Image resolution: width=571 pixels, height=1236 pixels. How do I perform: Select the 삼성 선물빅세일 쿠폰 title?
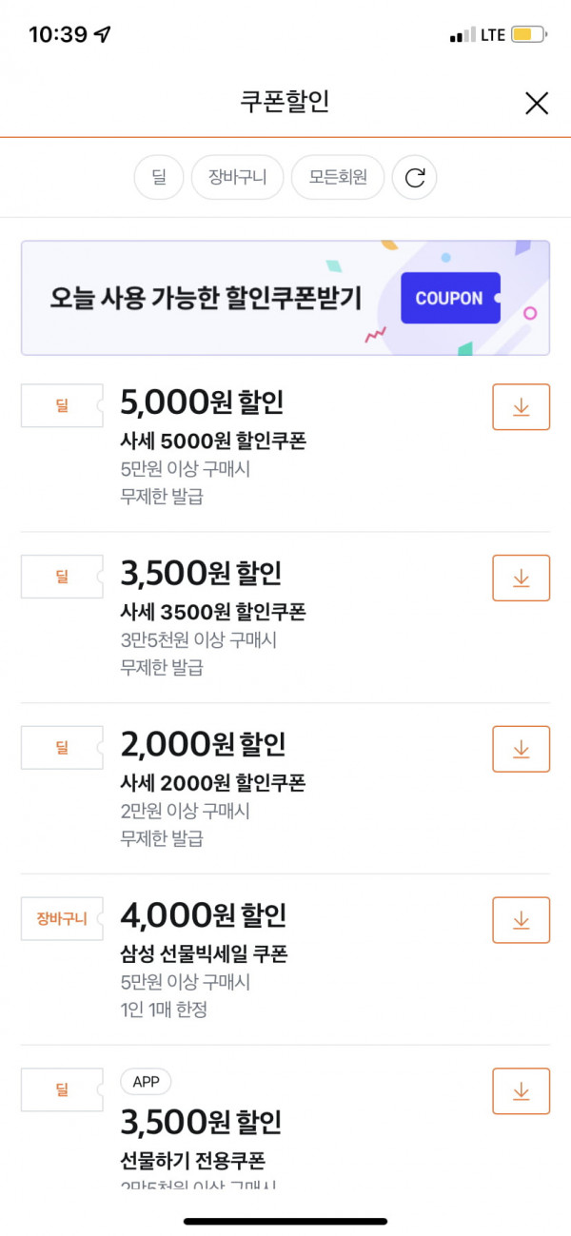click(x=204, y=953)
